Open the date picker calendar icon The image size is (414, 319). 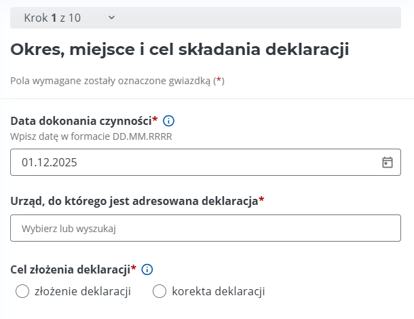point(388,162)
